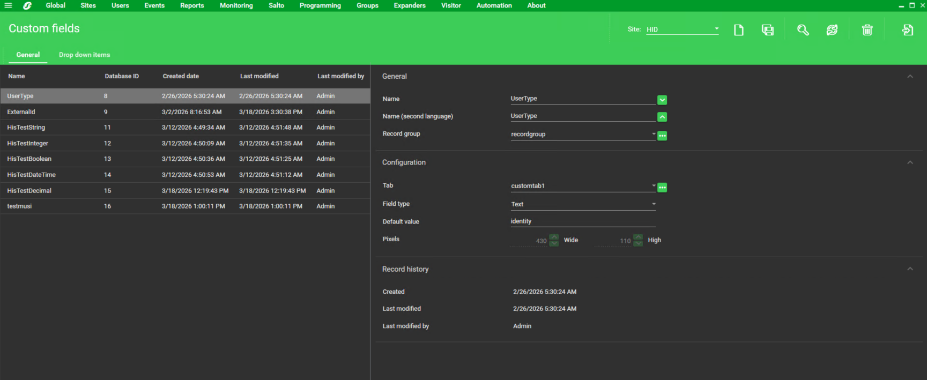927x380 pixels.
Task: Open the Salto menu
Action: (277, 5)
